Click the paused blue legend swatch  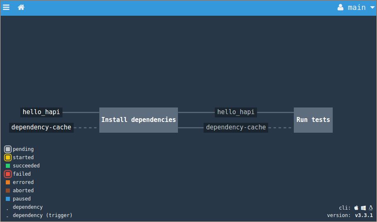pyautogui.click(x=8, y=199)
